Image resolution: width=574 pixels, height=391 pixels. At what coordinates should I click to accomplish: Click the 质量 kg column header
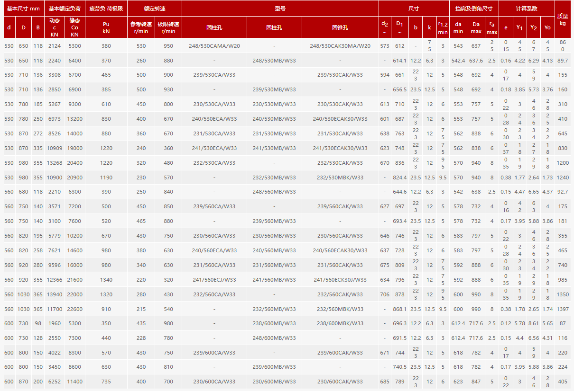tap(562, 19)
